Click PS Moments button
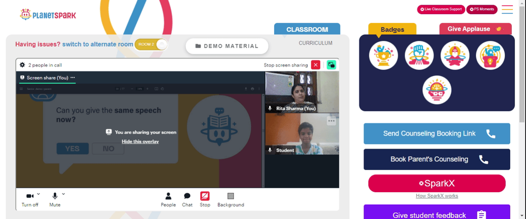This screenshot has height=219, width=526. (x=482, y=9)
